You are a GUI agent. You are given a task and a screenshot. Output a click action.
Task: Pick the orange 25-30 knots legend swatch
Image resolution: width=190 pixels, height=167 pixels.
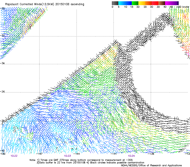(148, 3)
